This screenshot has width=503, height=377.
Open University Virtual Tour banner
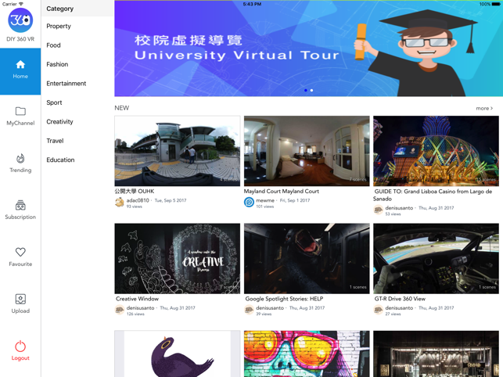308,48
